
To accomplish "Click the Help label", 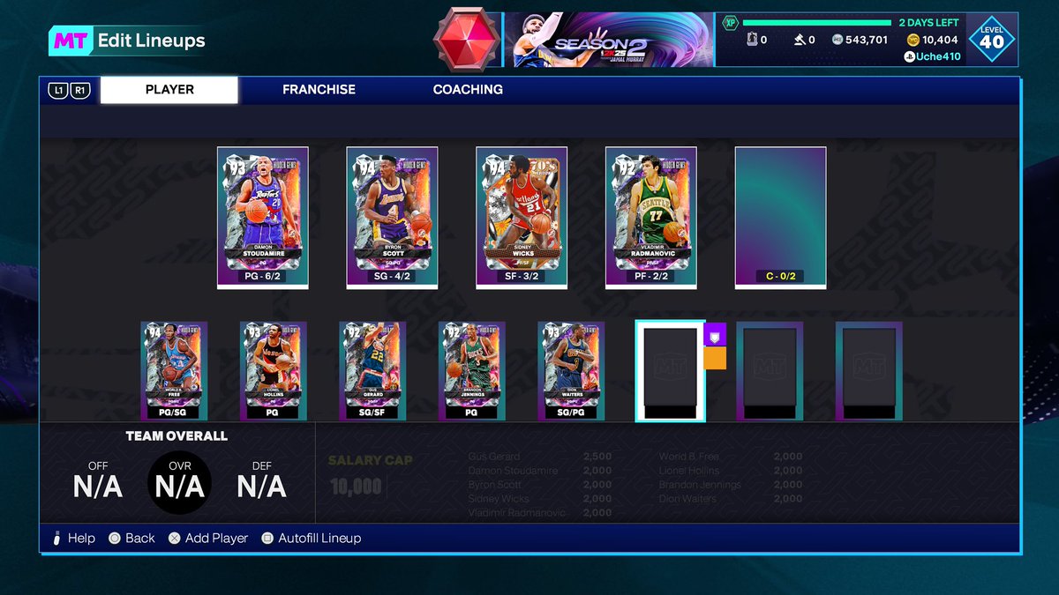I will pyautogui.click(x=81, y=538).
